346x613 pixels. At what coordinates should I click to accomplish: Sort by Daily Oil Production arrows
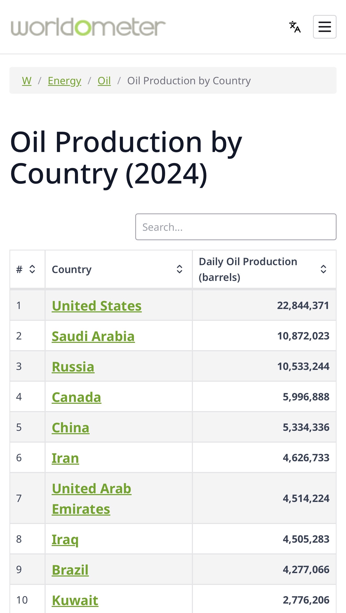click(323, 269)
